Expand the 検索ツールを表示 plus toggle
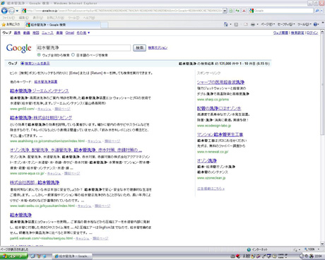 (23, 64)
